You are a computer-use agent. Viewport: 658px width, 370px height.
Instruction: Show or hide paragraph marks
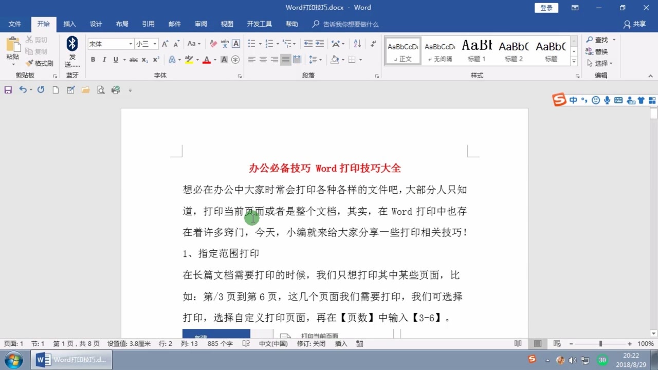pyautogui.click(x=372, y=44)
